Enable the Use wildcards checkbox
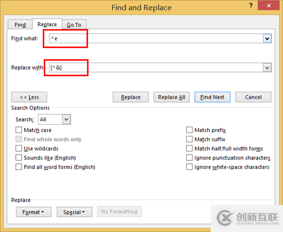Image resolution: width=283 pixels, height=232 pixels. (x=19, y=149)
